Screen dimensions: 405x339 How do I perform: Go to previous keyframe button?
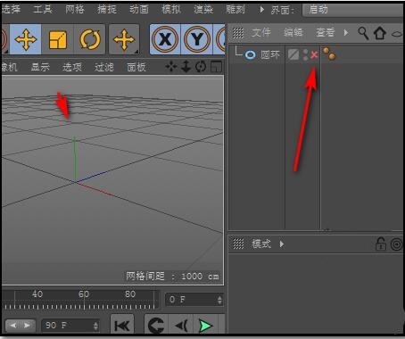[x=156, y=326]
